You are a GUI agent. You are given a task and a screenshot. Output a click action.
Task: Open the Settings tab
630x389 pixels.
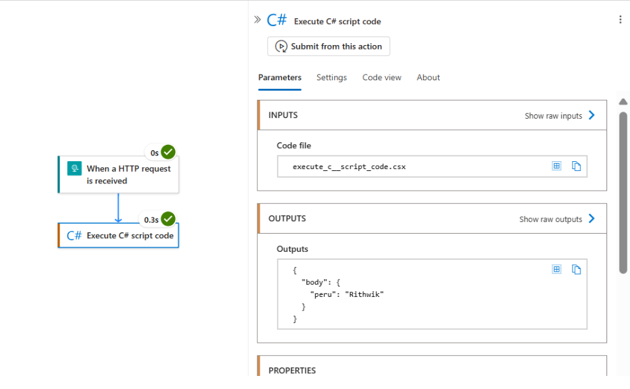click(332, 77)
